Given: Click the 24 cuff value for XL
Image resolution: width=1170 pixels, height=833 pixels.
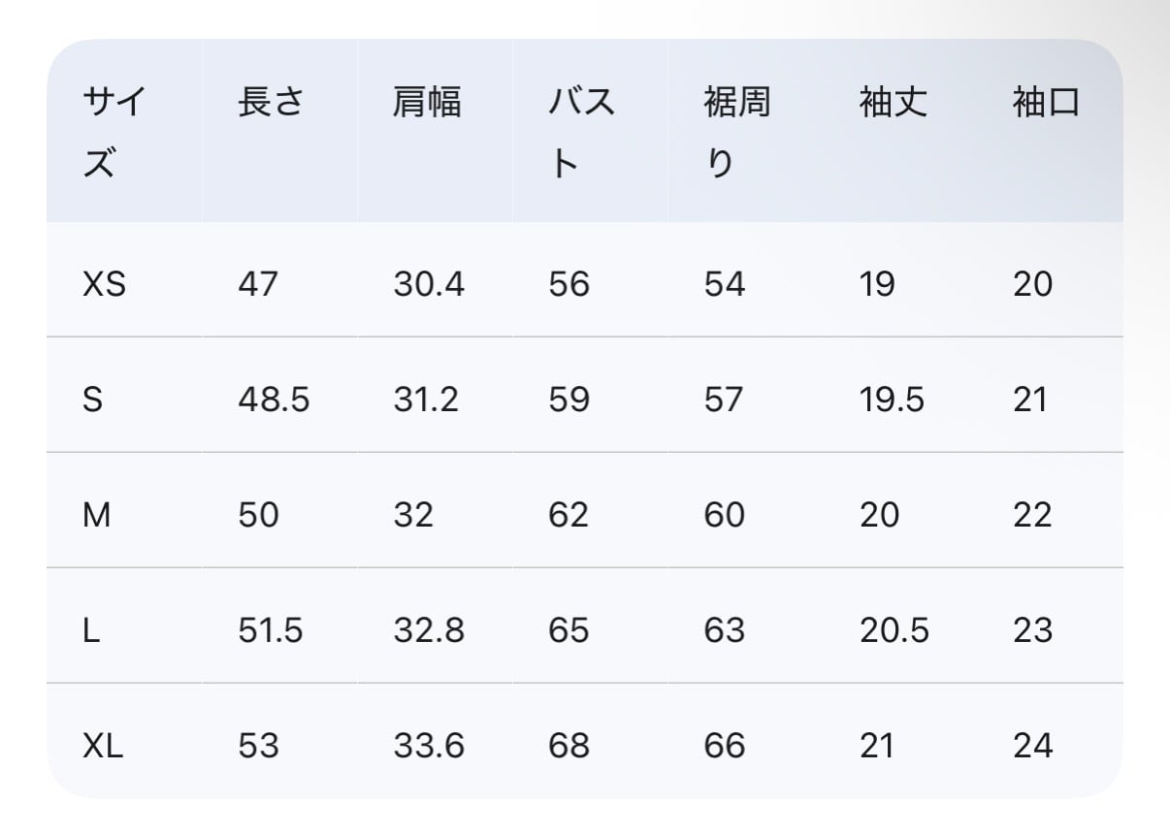Looking at the screenshot, I should pyautogui.click(x=1032, y=746).
